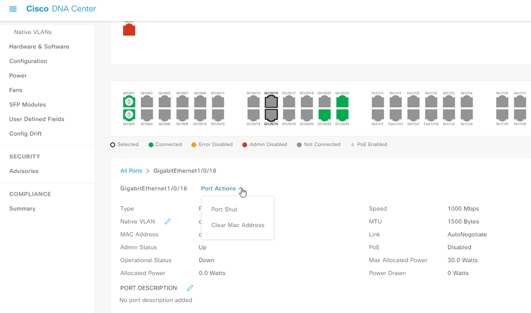Select port Gi1/0/4
531x313 pixels.
click(147, 115)
